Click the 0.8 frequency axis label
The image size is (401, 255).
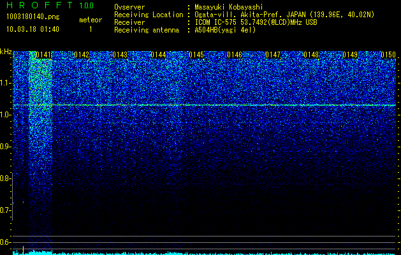click(x=5, y=178)
